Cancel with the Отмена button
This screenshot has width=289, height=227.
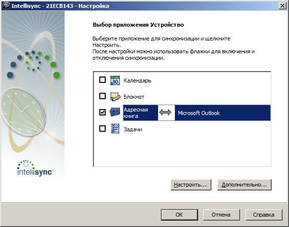click(x=221, y=215)
